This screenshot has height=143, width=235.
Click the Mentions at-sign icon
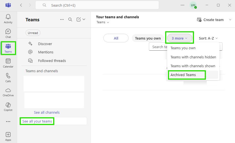click(x=30, y=52)
